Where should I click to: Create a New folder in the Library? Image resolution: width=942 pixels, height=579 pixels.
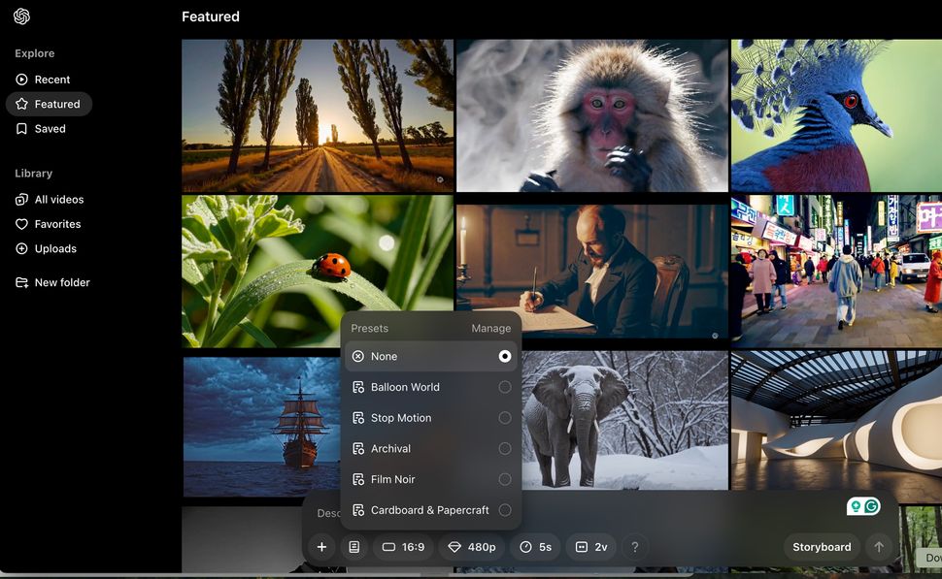tap(52, 282)
